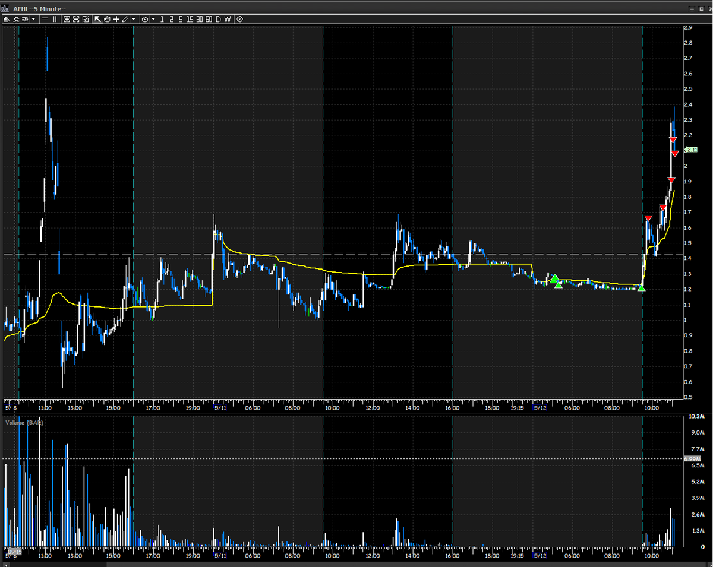Click the green buy marker before the 10:00 rally
713x567 pixels.
(641, 288)
